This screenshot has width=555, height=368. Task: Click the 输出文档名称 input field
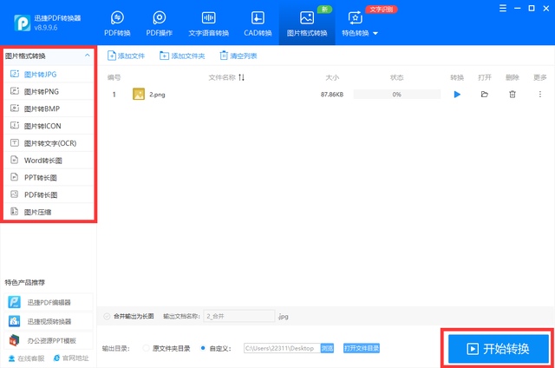click(239, 316)
